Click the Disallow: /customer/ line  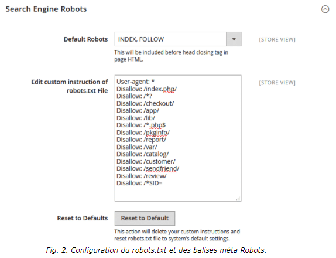tap(146, 161)
